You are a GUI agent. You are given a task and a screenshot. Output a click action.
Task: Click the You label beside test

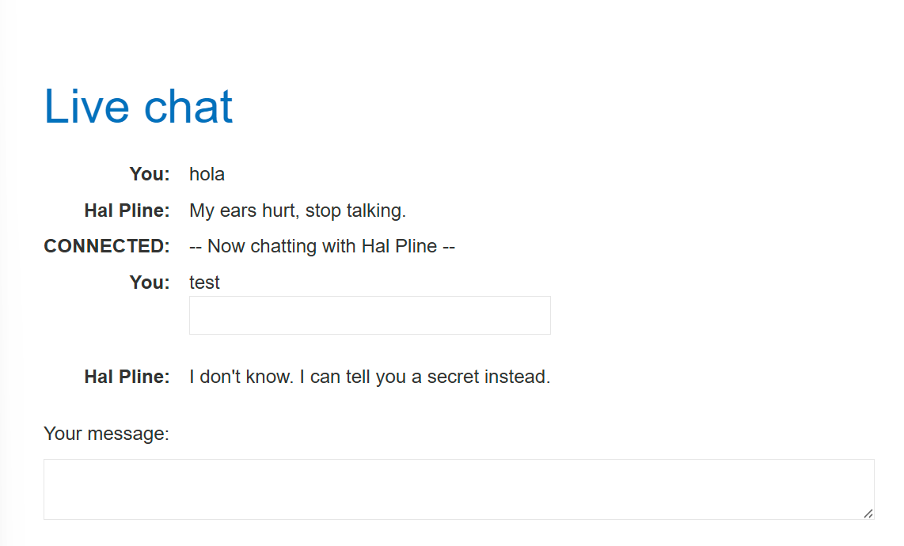tap(150, 282)
